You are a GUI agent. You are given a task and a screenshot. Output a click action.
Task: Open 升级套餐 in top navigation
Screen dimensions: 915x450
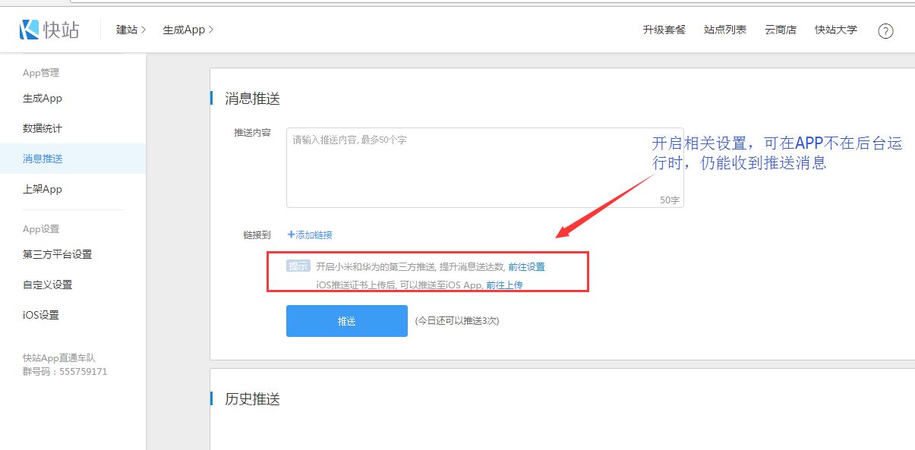664,30
